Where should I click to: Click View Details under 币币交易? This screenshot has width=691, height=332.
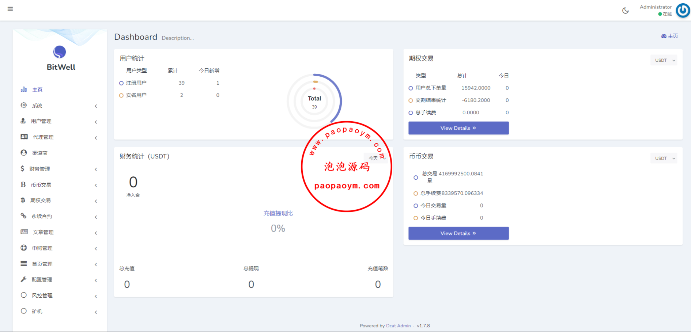pyautogui.click(x=458, y=233)
